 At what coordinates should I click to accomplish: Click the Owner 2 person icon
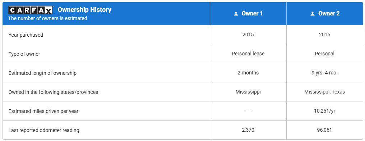pos(313,14)
